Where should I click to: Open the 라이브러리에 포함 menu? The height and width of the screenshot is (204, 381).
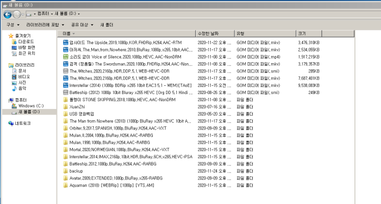(45, 25)
